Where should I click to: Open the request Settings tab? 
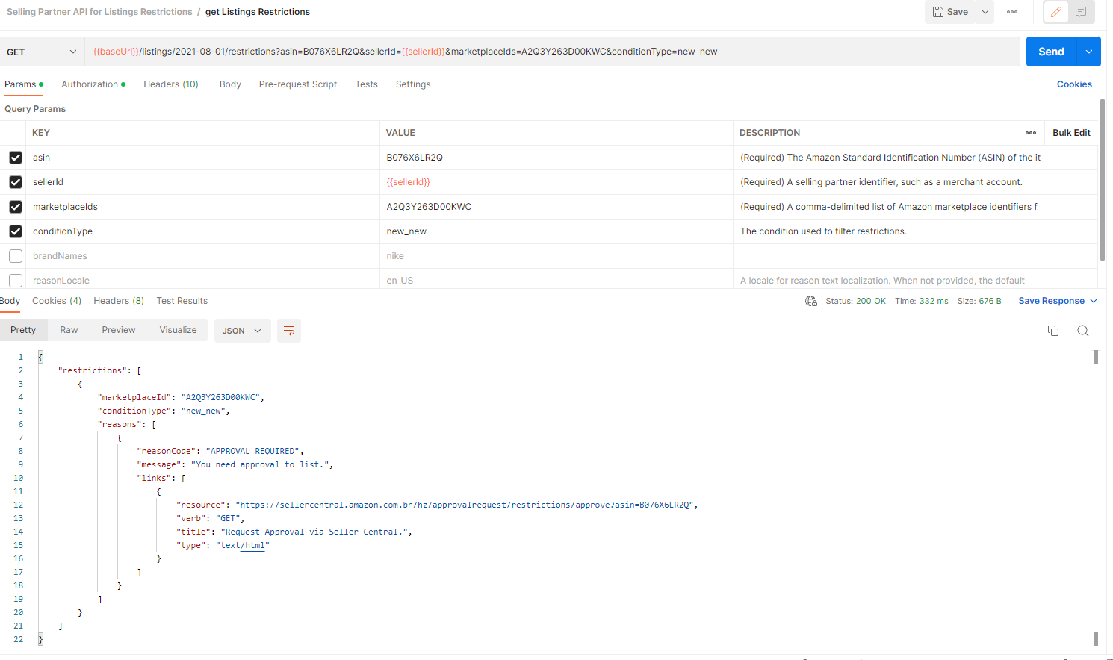[413, 84]
